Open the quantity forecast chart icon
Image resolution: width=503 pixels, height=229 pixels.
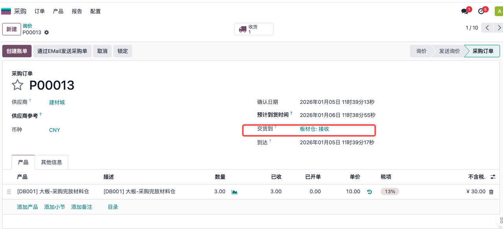[235, 192]
